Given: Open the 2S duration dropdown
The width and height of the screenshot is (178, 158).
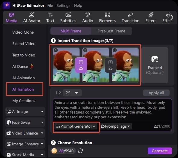Looking at the screenshot, I should click(x=72, y=93).
